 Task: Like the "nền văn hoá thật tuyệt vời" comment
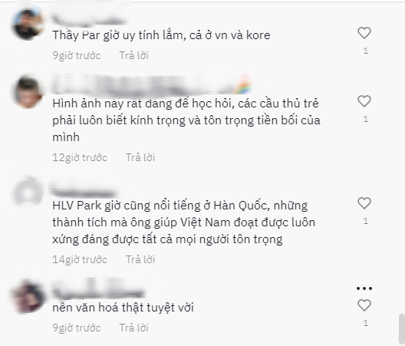(x=364, y=305)
